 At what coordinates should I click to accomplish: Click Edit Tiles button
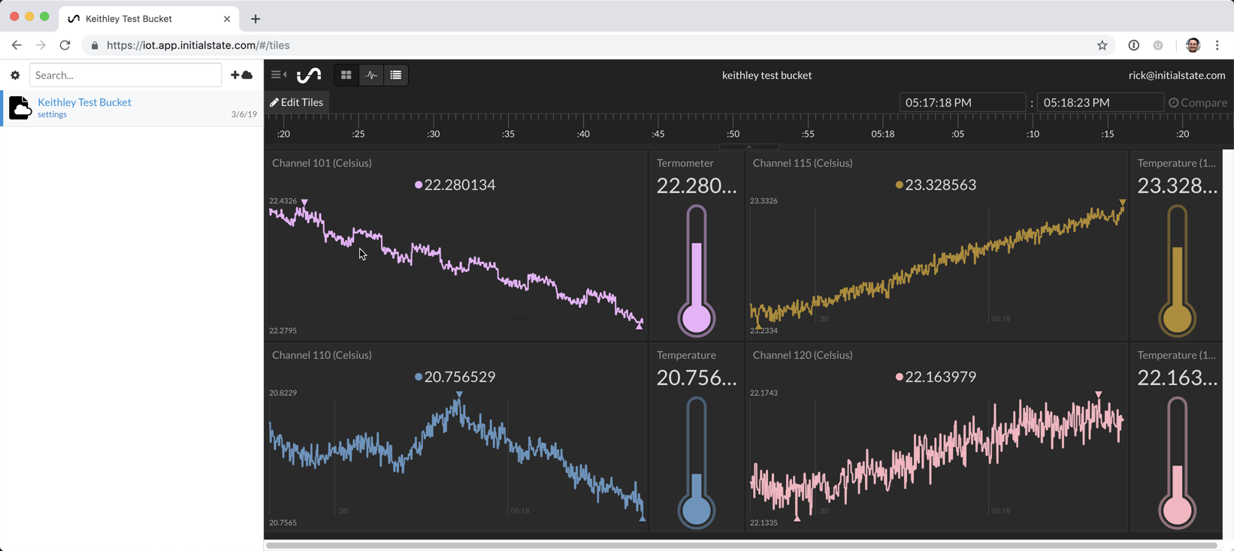(x=297, y=102)
